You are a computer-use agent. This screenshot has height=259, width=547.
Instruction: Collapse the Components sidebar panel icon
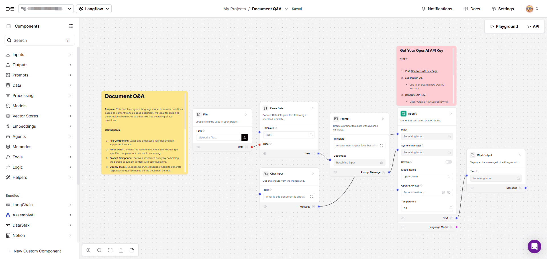(9, 26)
